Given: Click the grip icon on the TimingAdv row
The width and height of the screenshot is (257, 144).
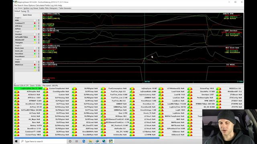Looking at the screenshot, I should point(39,43).
